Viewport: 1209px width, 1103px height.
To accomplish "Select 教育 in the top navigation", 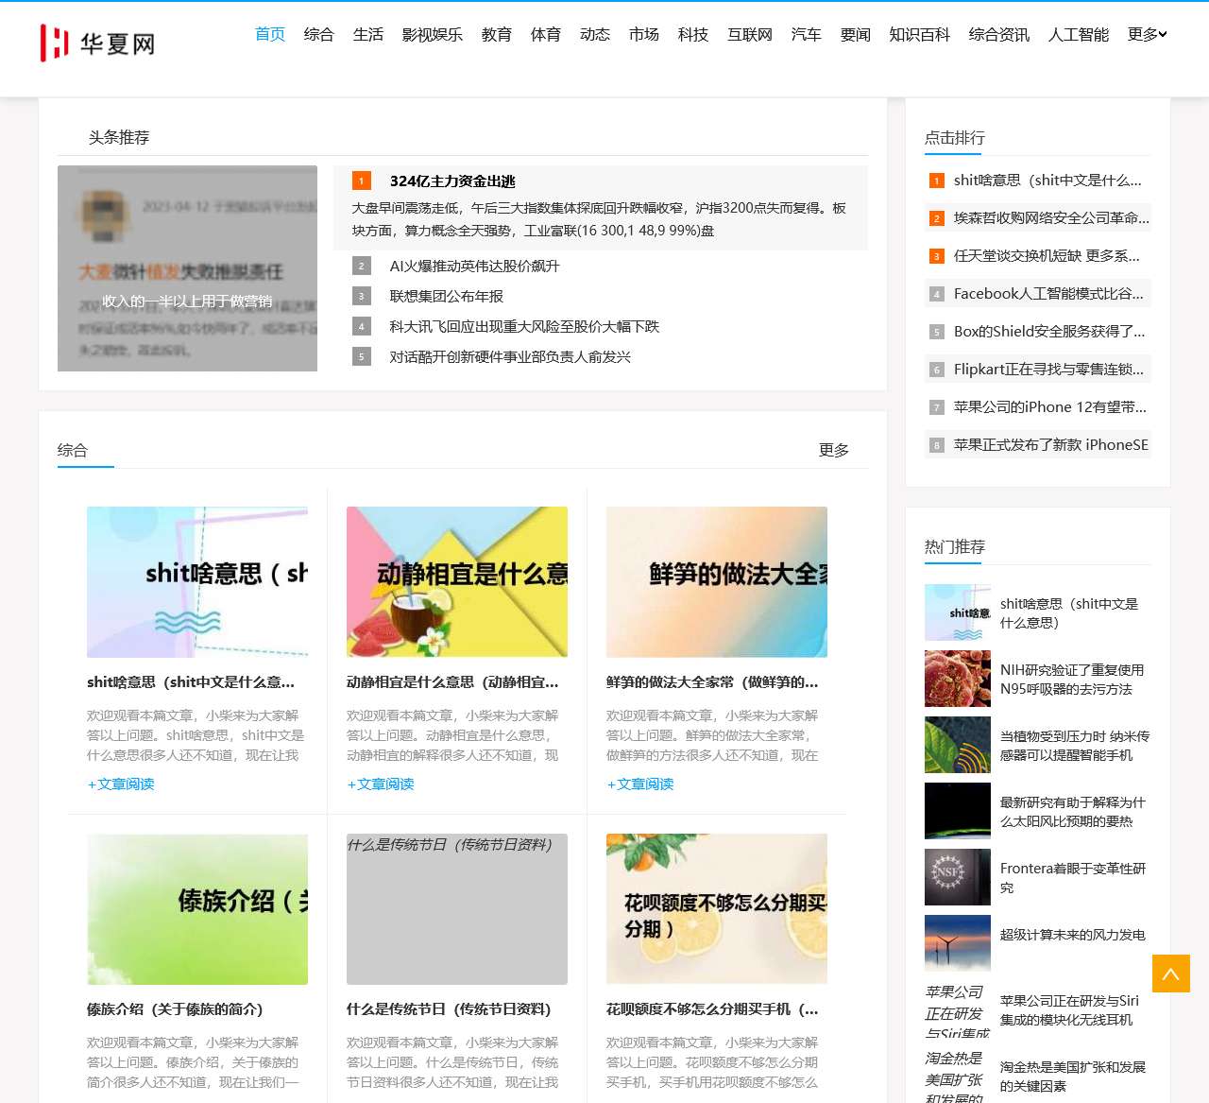I will pyautogui.click(x=497, y=34).
